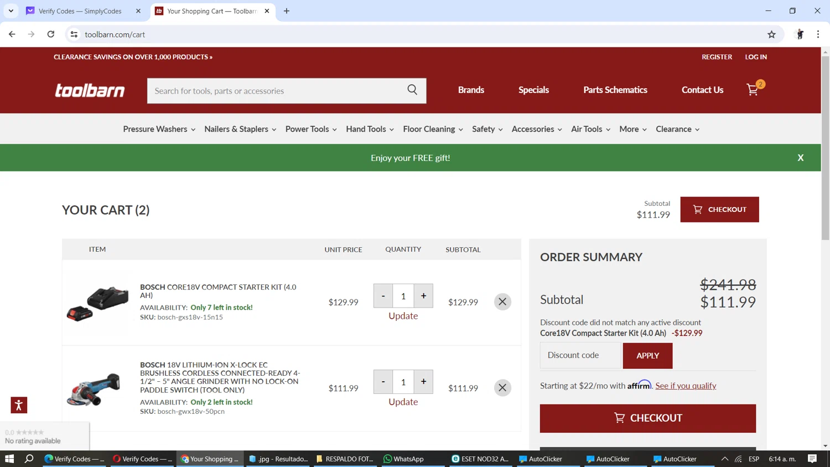This screenshot has width=830, height=467.
Task: Click REGISTER link
Action: (x=717, y=57)
